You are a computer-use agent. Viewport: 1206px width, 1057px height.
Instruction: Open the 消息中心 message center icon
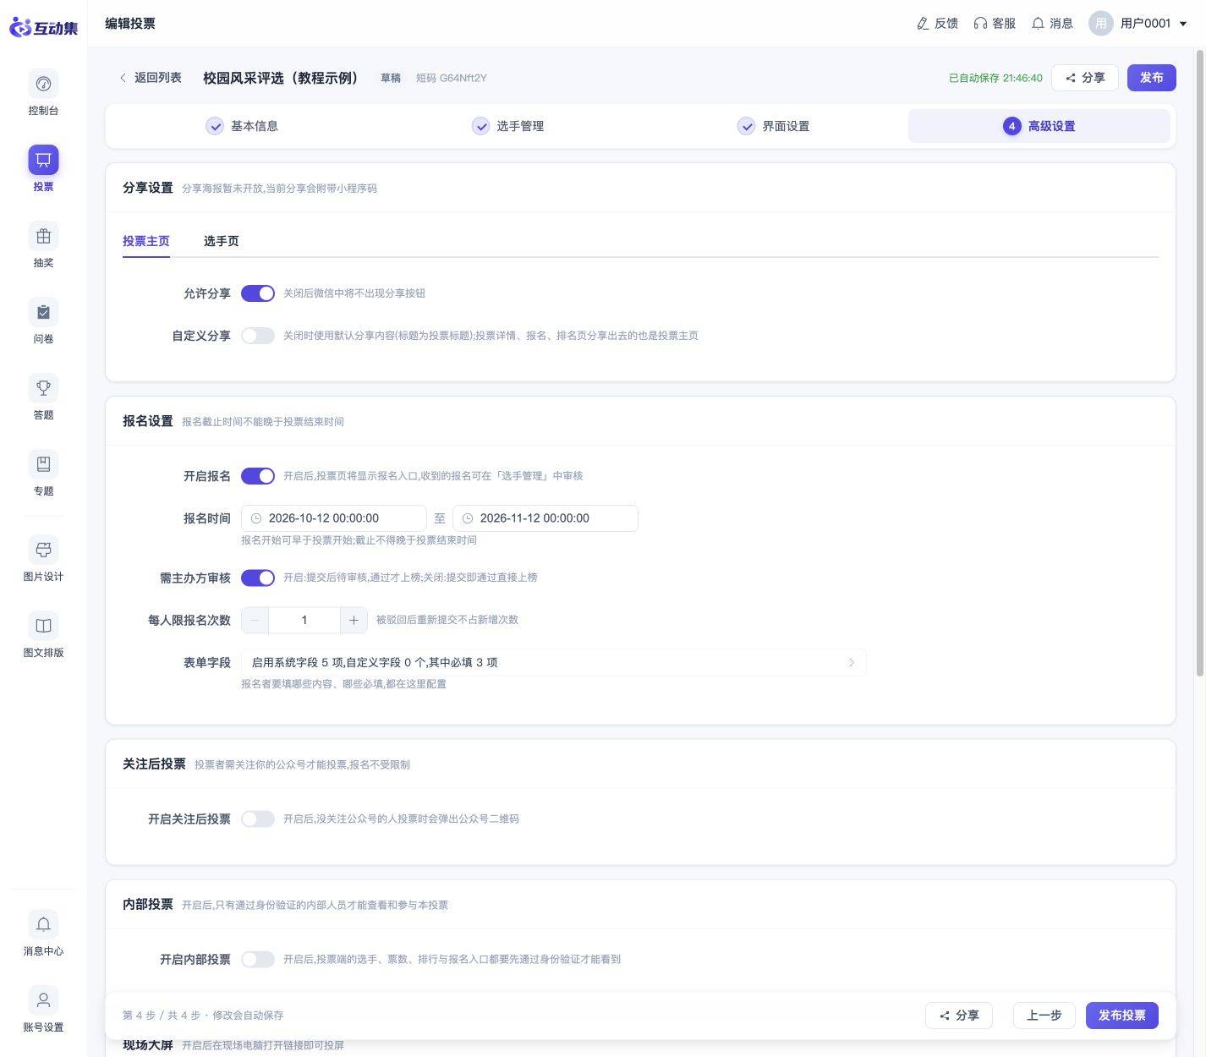(x=43, y=924)
